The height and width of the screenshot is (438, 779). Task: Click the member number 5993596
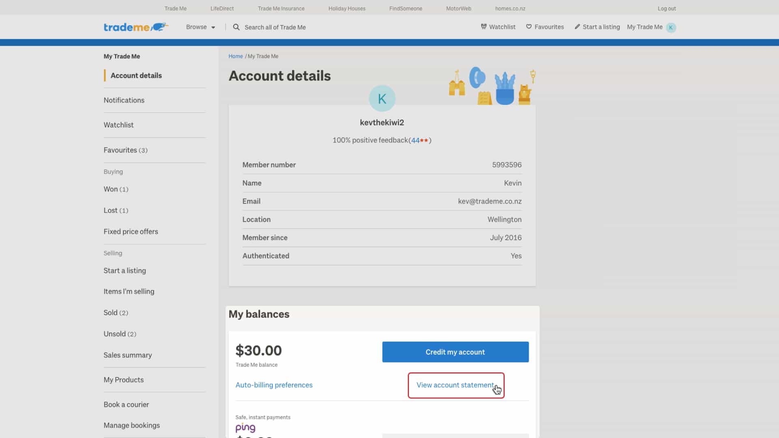(507, 165)
